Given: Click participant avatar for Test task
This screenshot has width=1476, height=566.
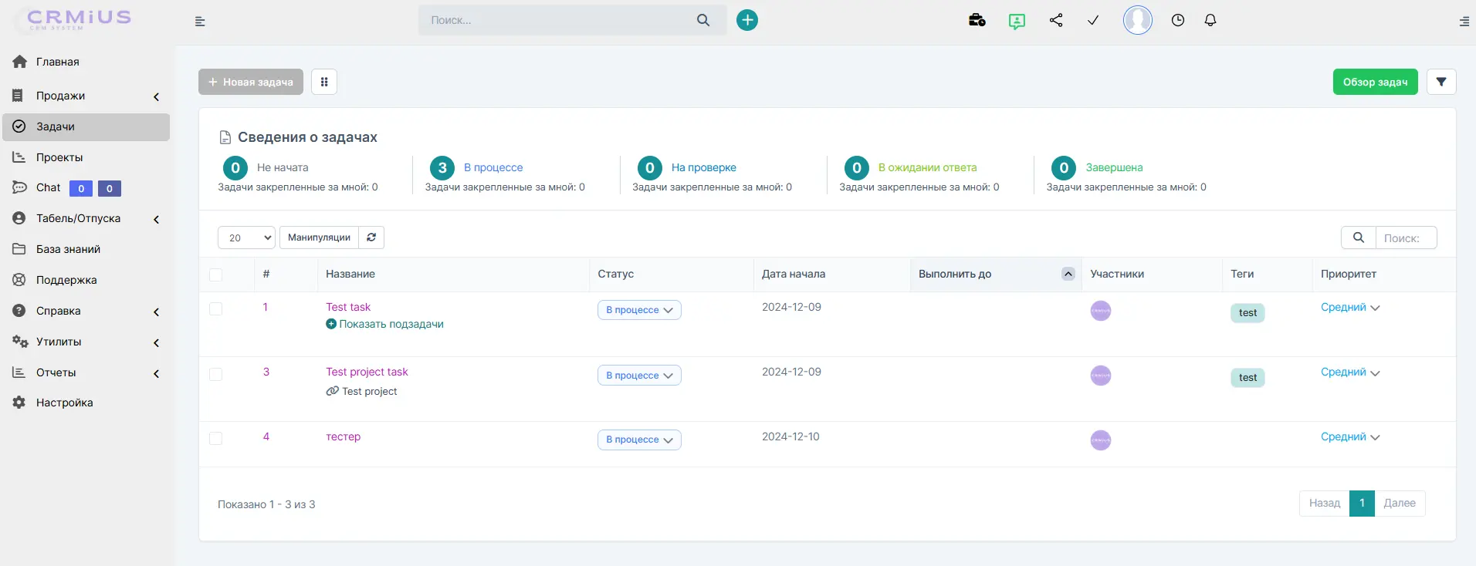Looking at the screenshot, I should [1101, 311].
